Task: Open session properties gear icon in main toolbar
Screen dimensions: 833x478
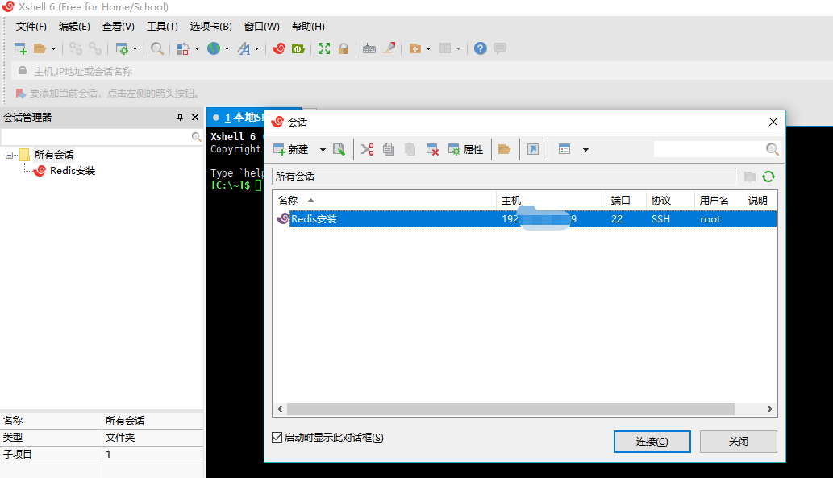Action: click(x=122, y=48)
